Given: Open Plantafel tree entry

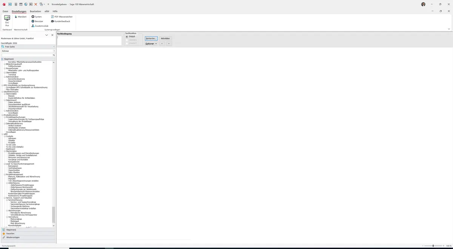Looking at the screenshot, I should [12, 179].
